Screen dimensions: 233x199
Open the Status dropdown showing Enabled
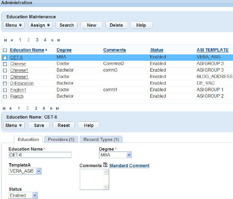click(35, 195)
